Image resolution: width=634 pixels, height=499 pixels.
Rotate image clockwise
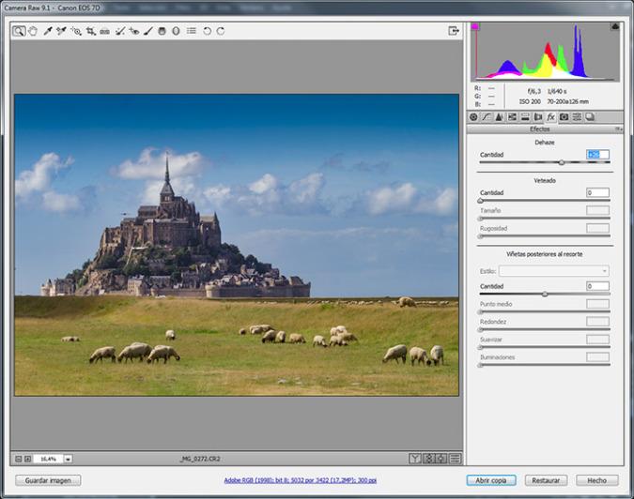[221, 31]
